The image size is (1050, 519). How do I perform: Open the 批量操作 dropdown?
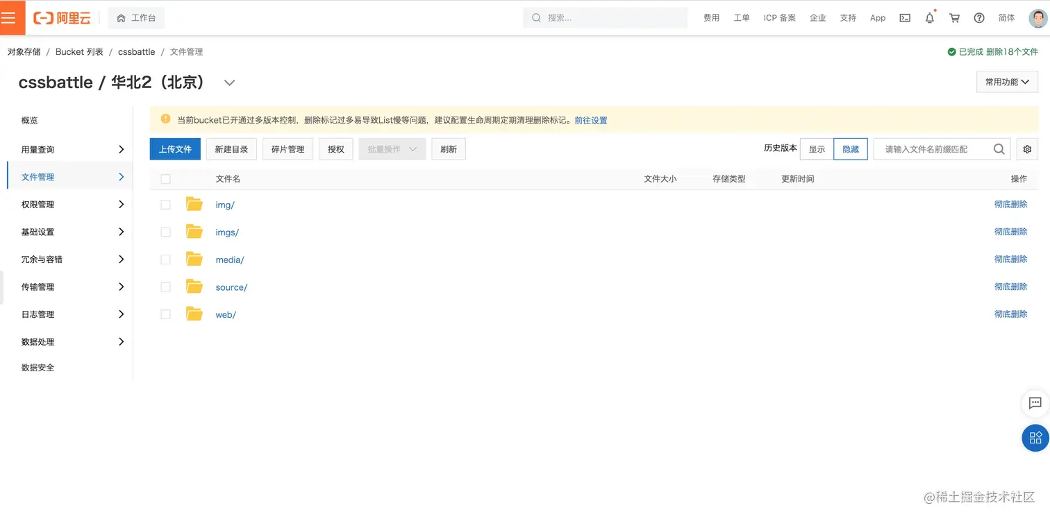tap(392, 148)
